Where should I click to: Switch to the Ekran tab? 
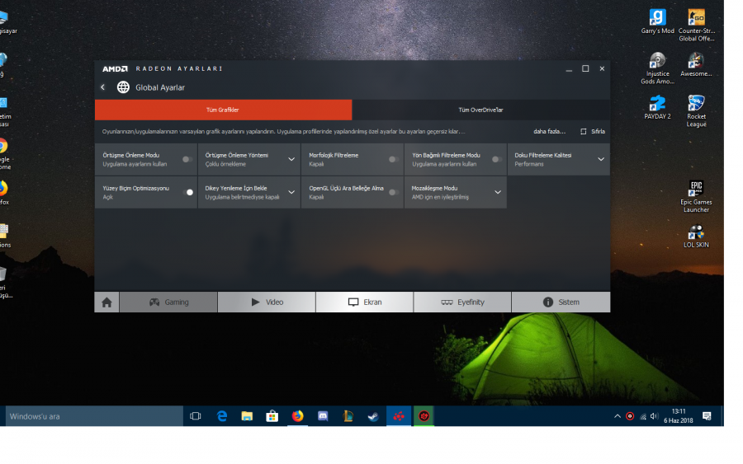pyautogui.click(x=365, y=302)
